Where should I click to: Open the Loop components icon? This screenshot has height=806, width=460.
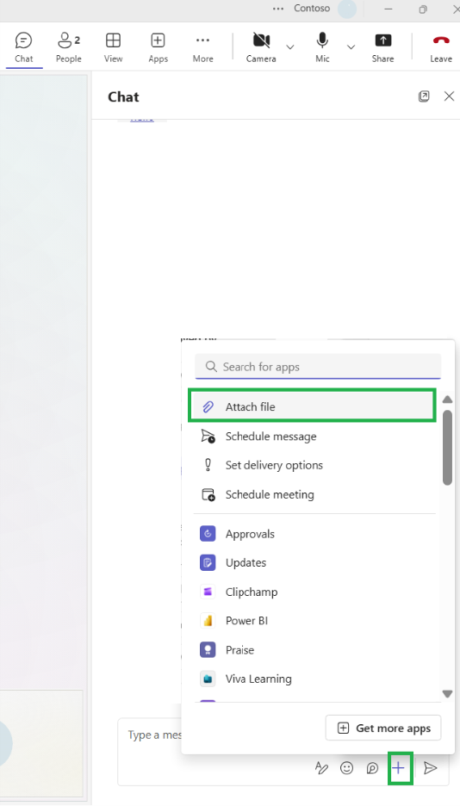click(373, 768)
